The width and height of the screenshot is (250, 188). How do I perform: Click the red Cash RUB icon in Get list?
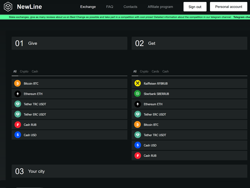point(137,155)
